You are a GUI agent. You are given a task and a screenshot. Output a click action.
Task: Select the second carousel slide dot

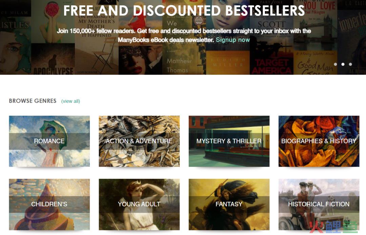tap(343, 64)
